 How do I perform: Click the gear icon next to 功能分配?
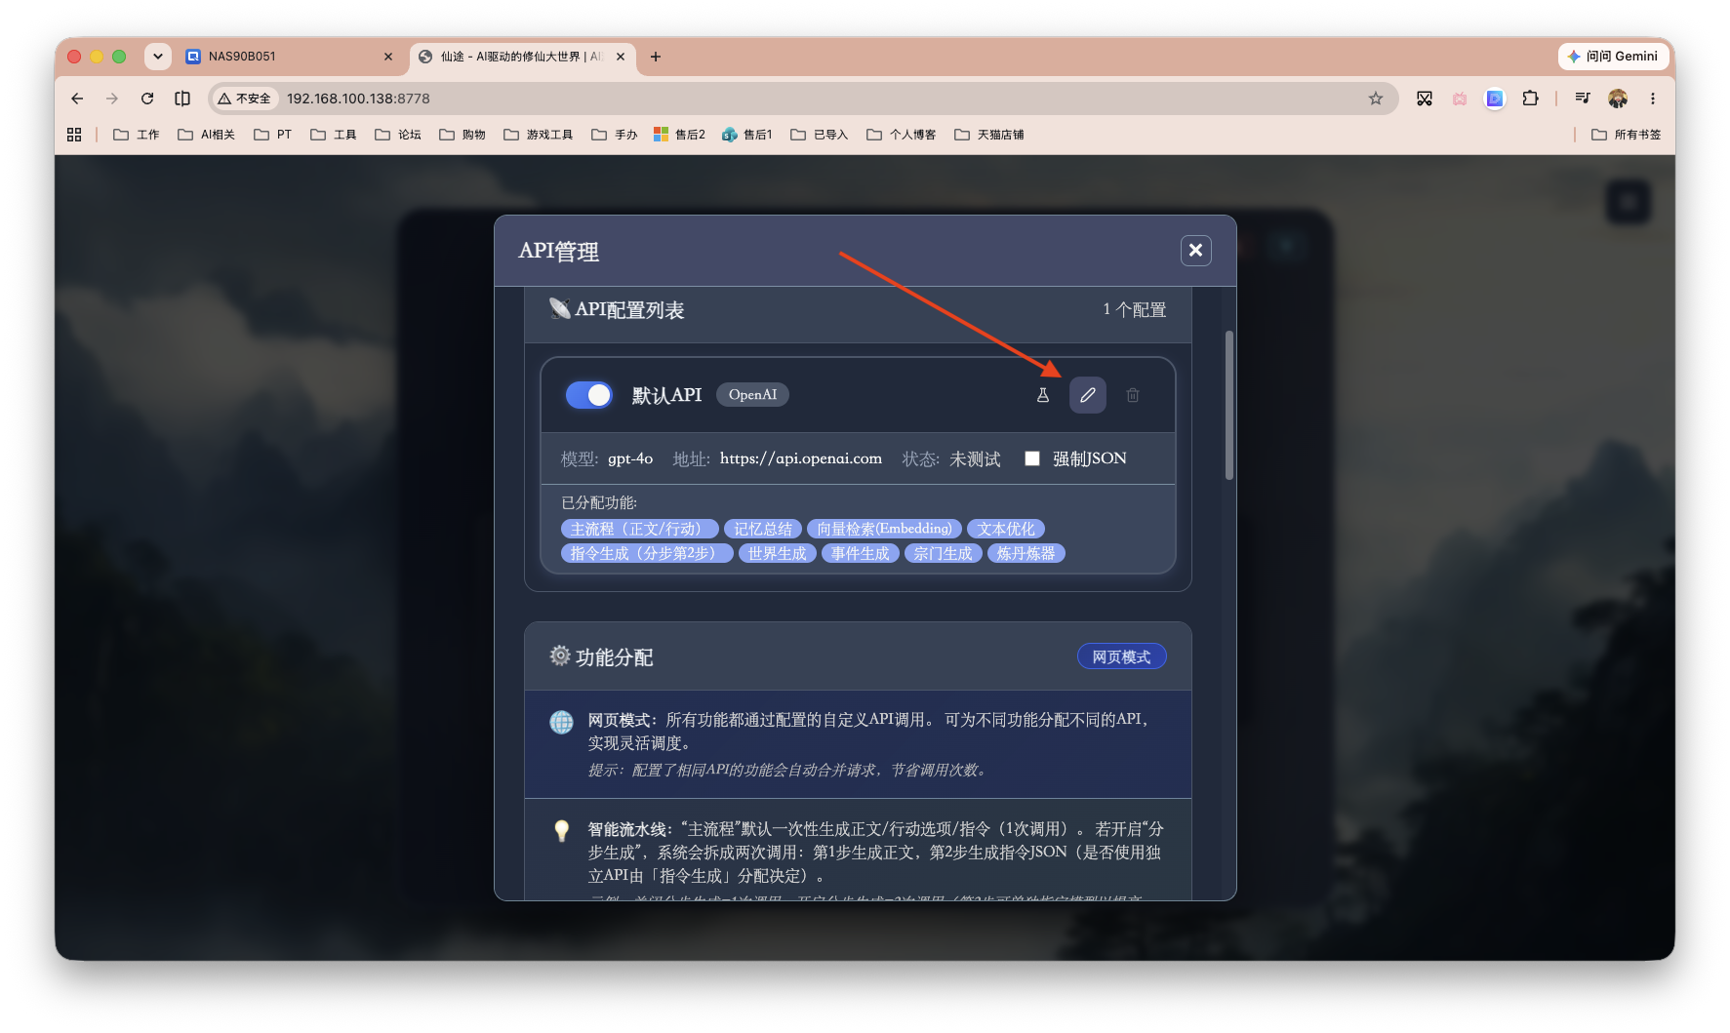pyautogui.click(x=559, y=656)
